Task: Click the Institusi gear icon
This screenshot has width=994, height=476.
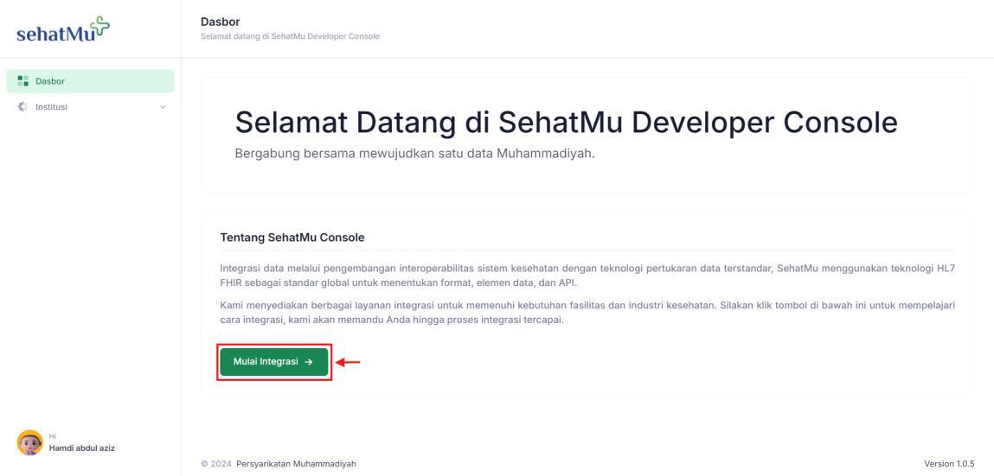Action: click(x=22, y=107)
